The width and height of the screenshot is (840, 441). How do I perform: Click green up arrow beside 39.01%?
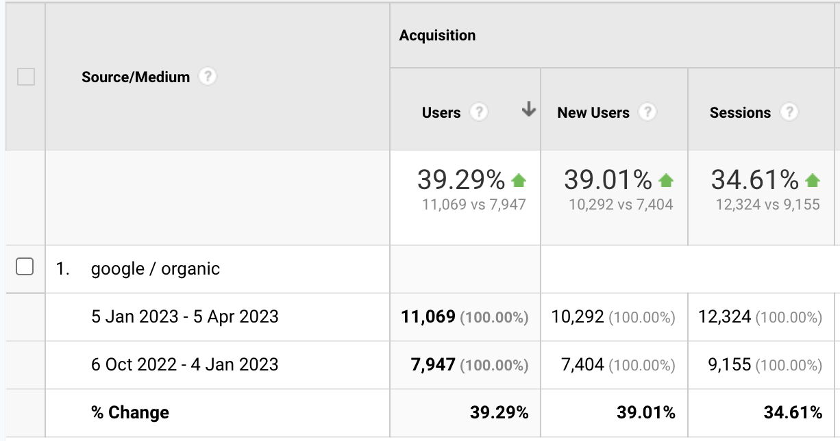[x=665, y=181]
